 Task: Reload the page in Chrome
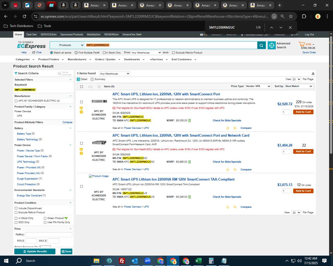24,16
